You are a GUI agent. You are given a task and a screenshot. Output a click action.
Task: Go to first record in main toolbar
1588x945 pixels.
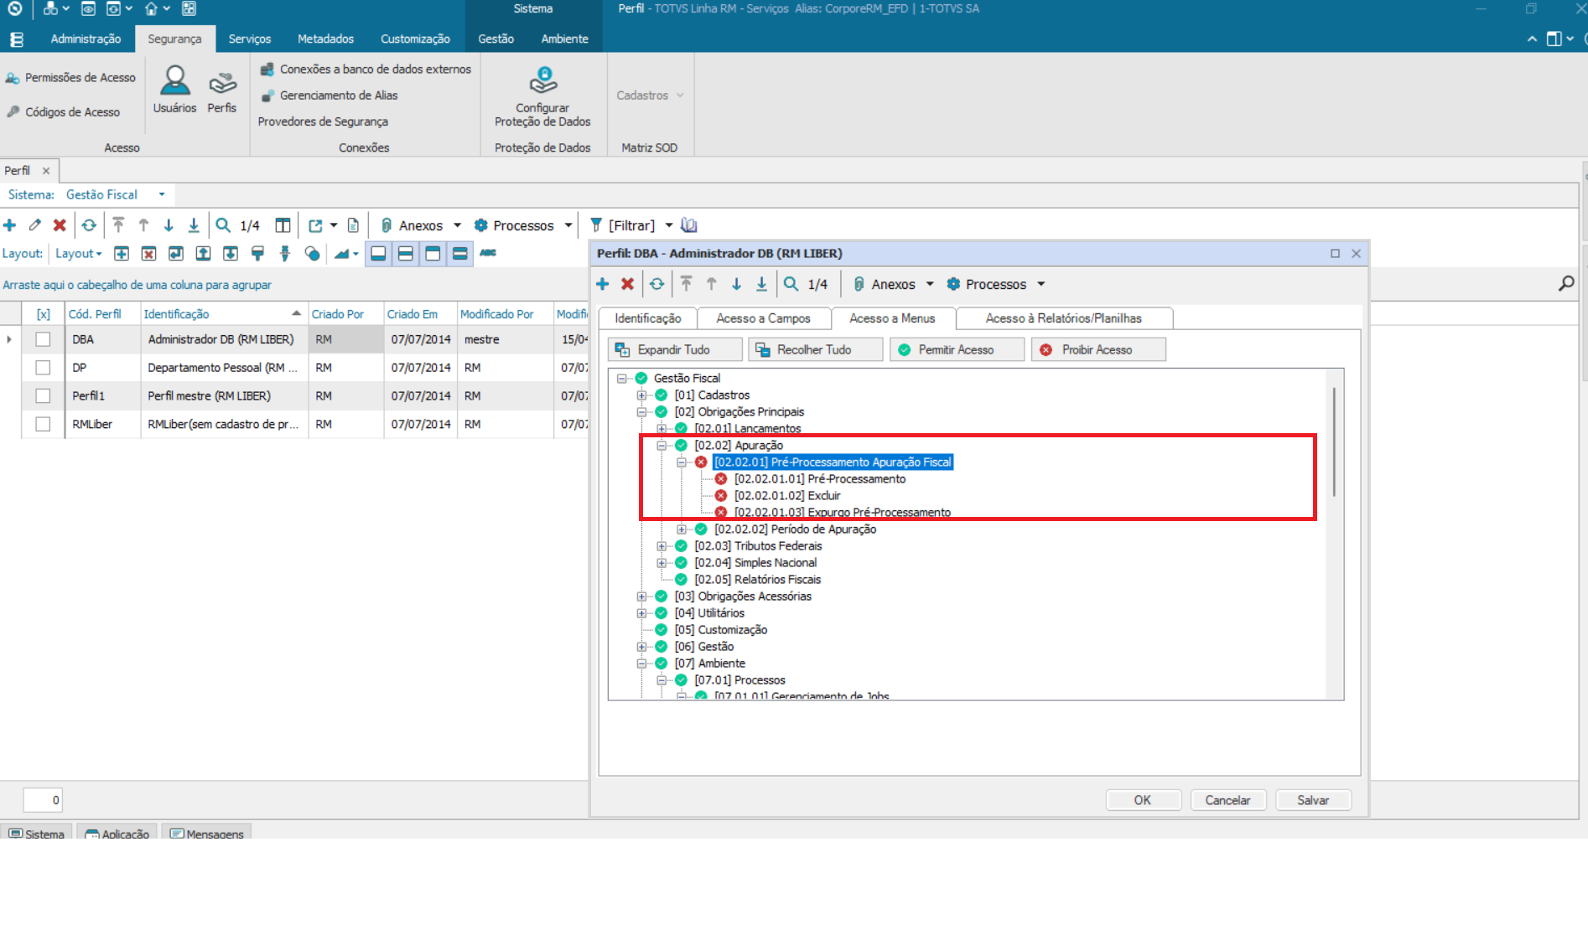pyautogui.click(x=118, y=225)
